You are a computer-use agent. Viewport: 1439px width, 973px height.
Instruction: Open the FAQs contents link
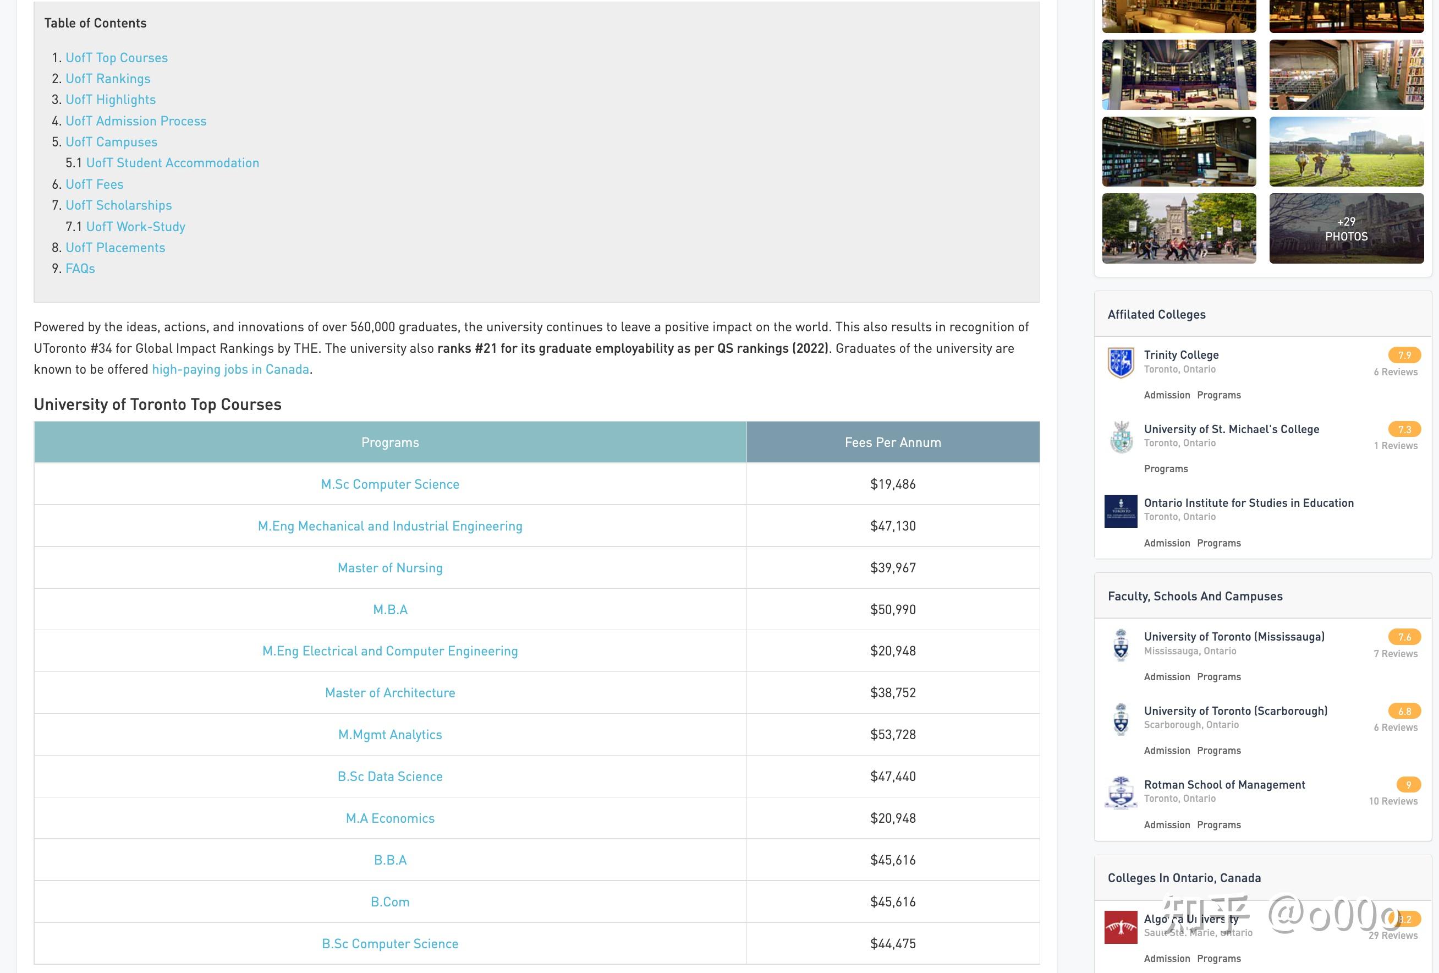click(80, 268)
